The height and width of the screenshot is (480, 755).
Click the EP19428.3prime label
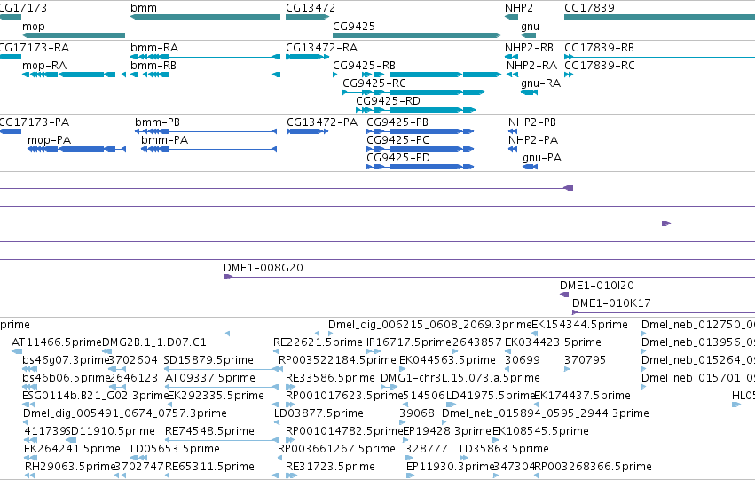click(446, 431)
